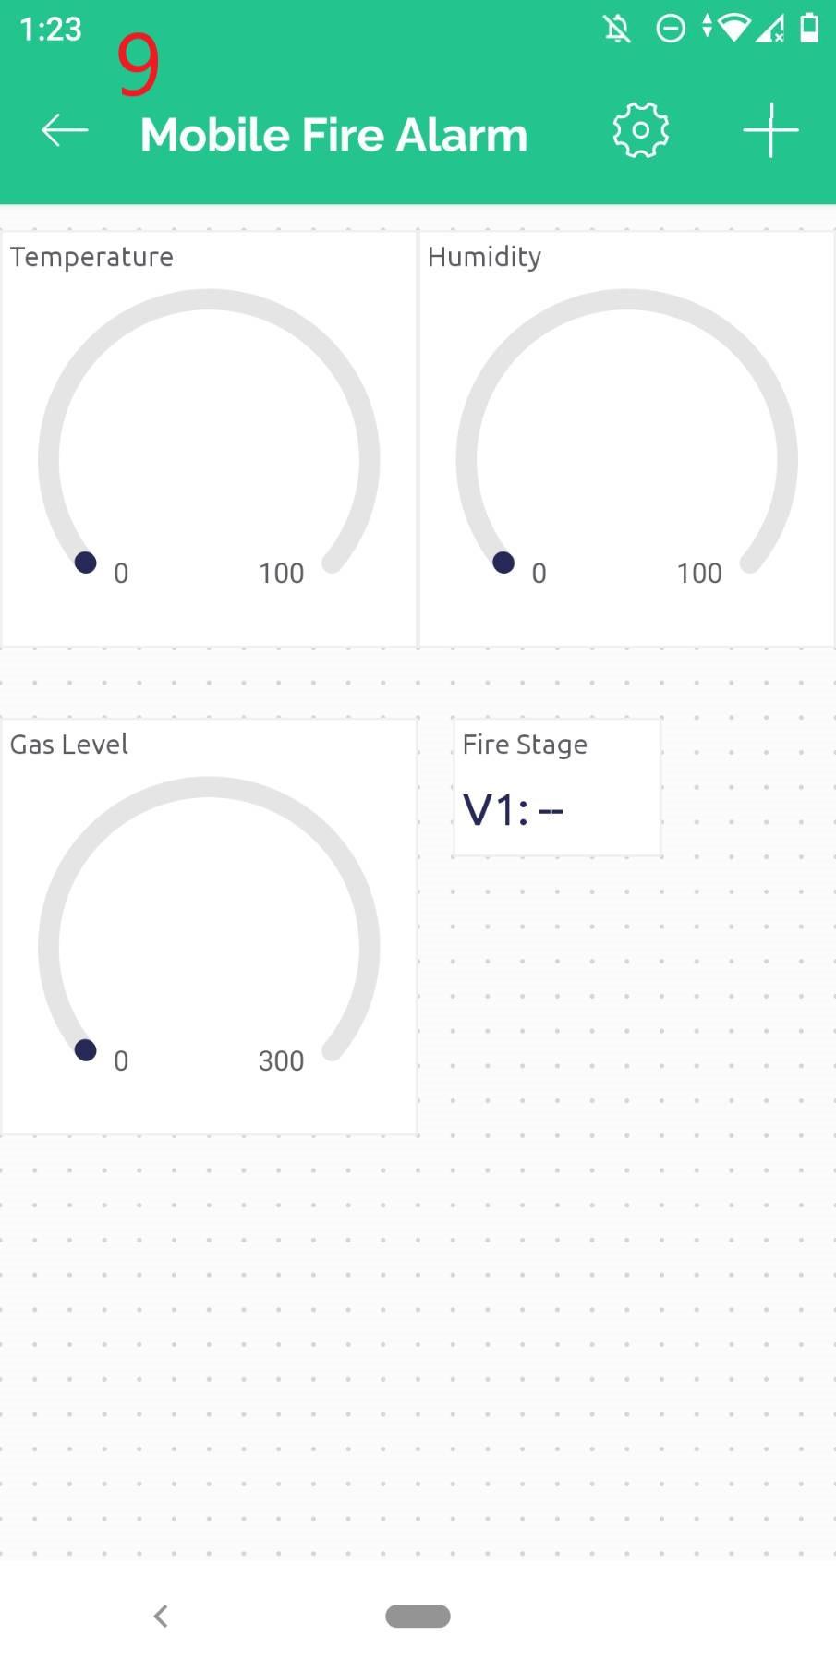
Task: Tap the Gas Level gauge indicator dot
Action: tap(86, 1050)
